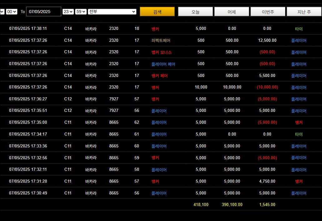Click the 플레이어 result in the 17:32:11 row
Image resolution: width=322 pixels, height=221 pixels.
(x=299, y=170)
